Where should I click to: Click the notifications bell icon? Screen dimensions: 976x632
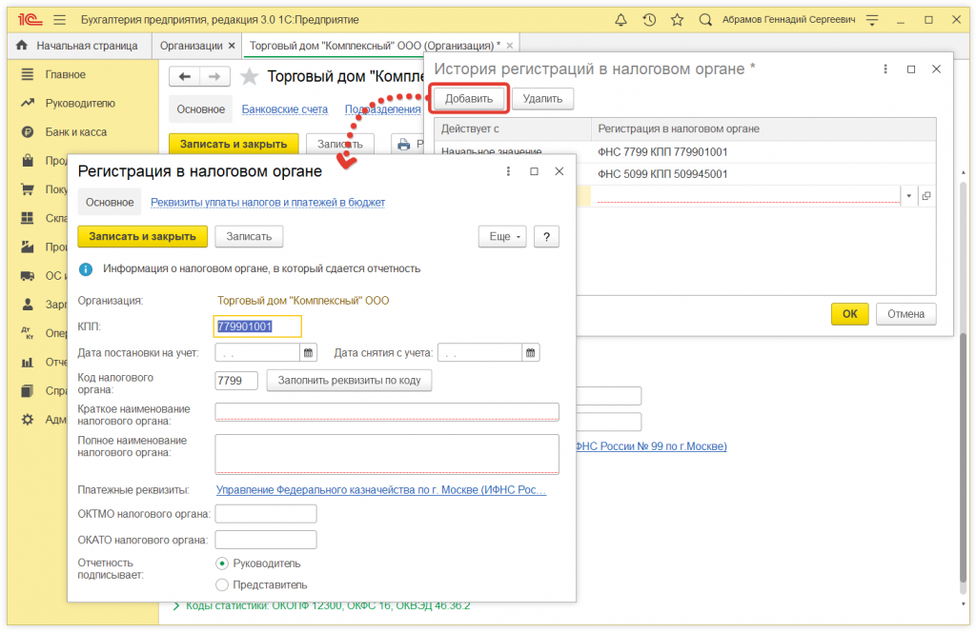pos(620,19)
